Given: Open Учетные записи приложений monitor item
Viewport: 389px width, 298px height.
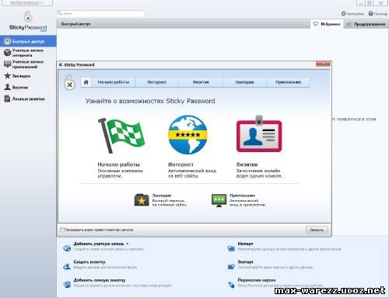Looking at the screenshot, I should (x=28, y=64).
